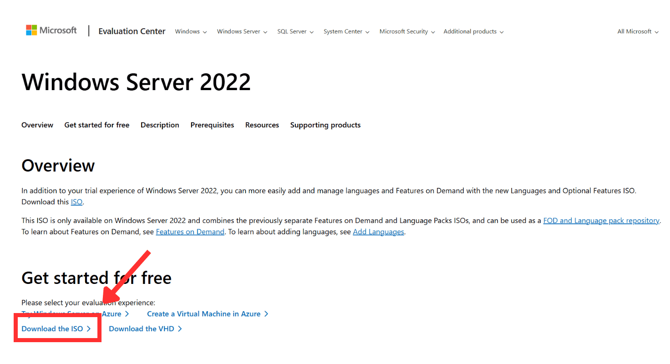Open the FOD and Language pack repository link
Screen dimensions: 670x364
coord(601,220)
